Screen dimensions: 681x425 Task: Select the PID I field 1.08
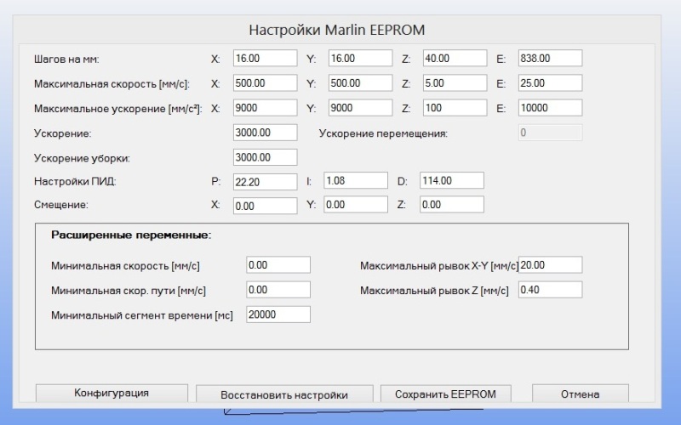356,180
